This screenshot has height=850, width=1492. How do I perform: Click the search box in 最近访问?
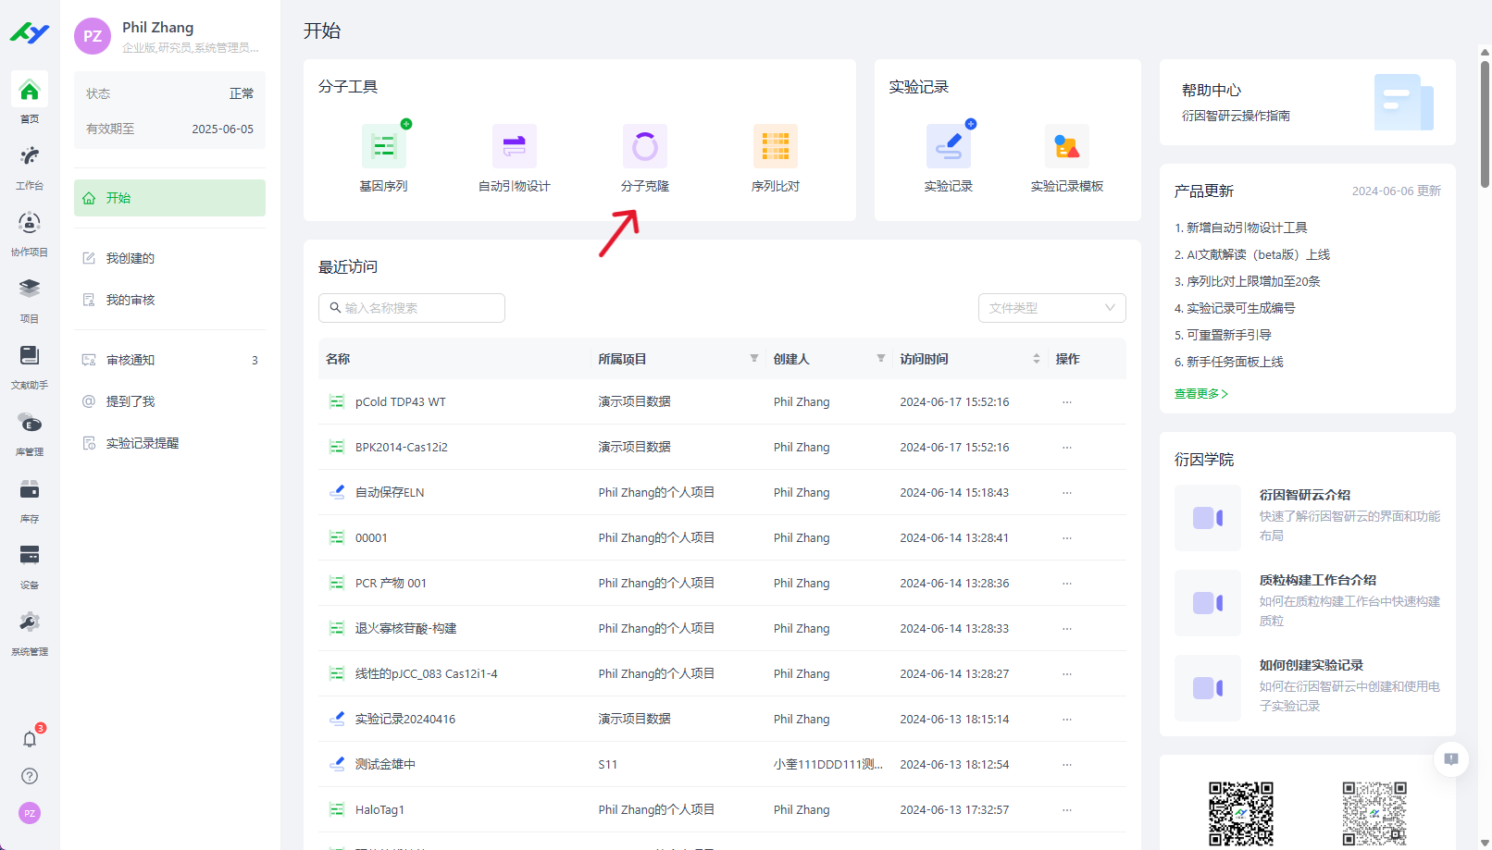click(x=412, y=308)
